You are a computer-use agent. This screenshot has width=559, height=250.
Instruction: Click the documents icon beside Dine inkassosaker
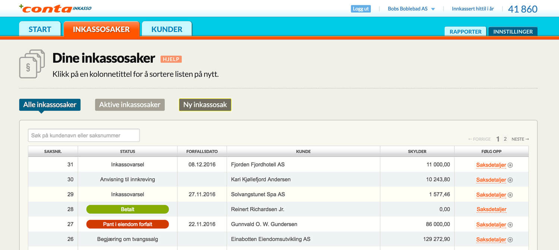[32, 64]
